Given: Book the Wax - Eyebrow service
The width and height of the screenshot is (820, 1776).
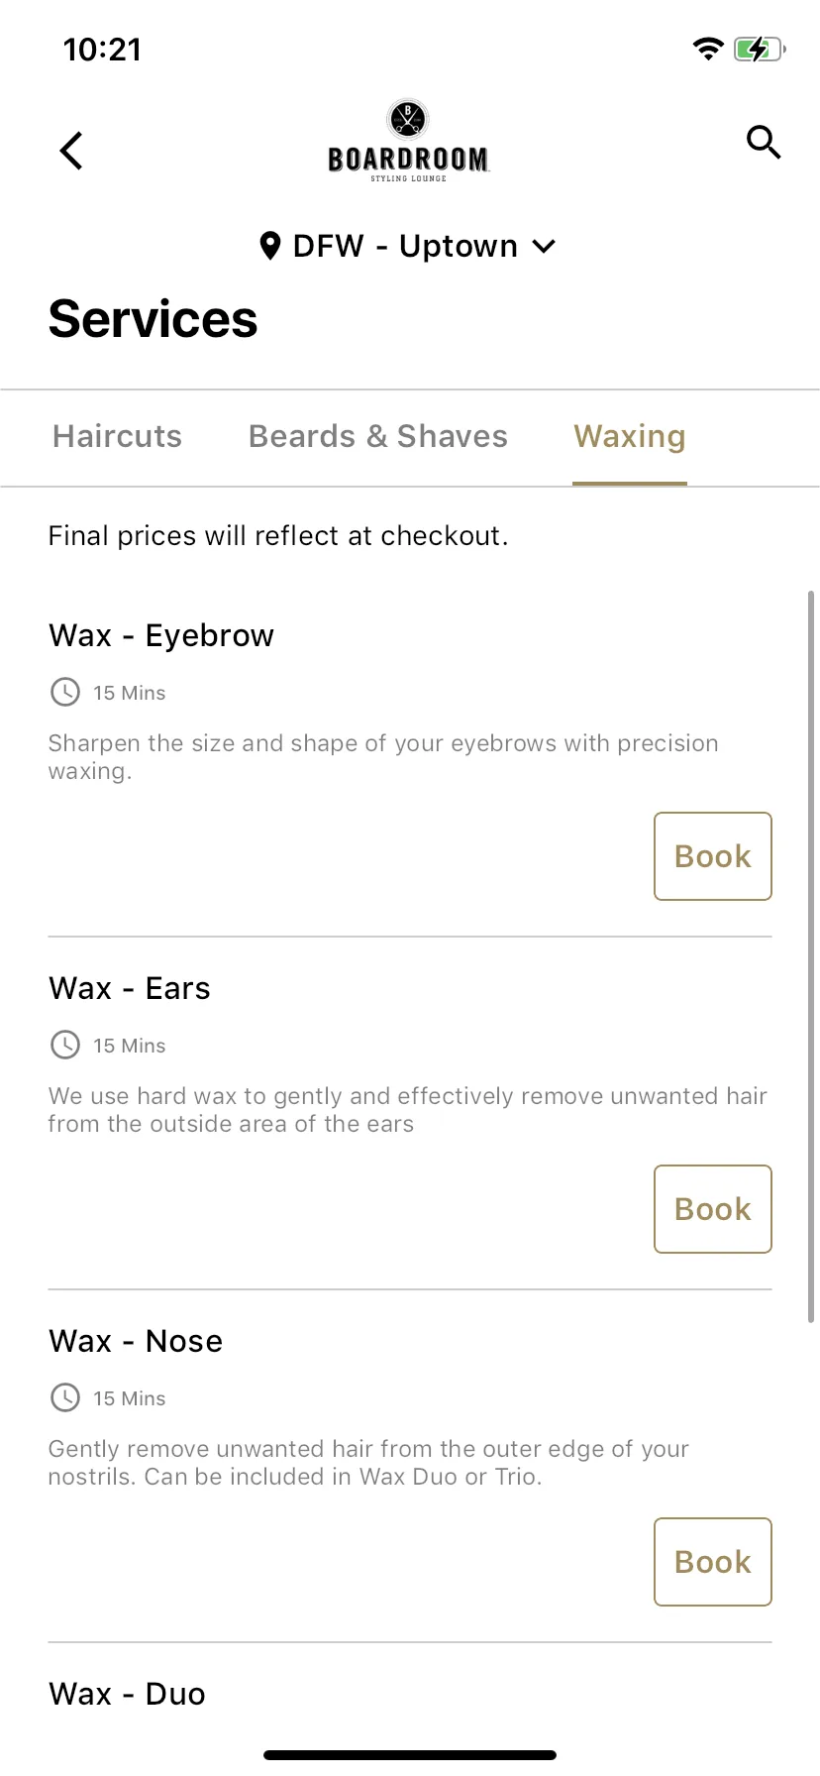Looking at the screenshot, I should pyautogui.click(x=713, y=856).
